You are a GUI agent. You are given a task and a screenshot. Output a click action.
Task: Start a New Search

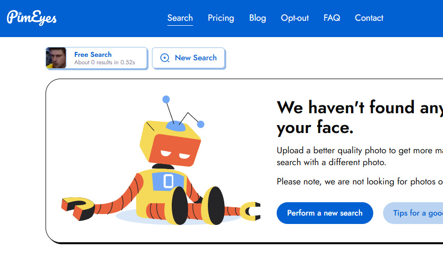(x=196, y=58)
